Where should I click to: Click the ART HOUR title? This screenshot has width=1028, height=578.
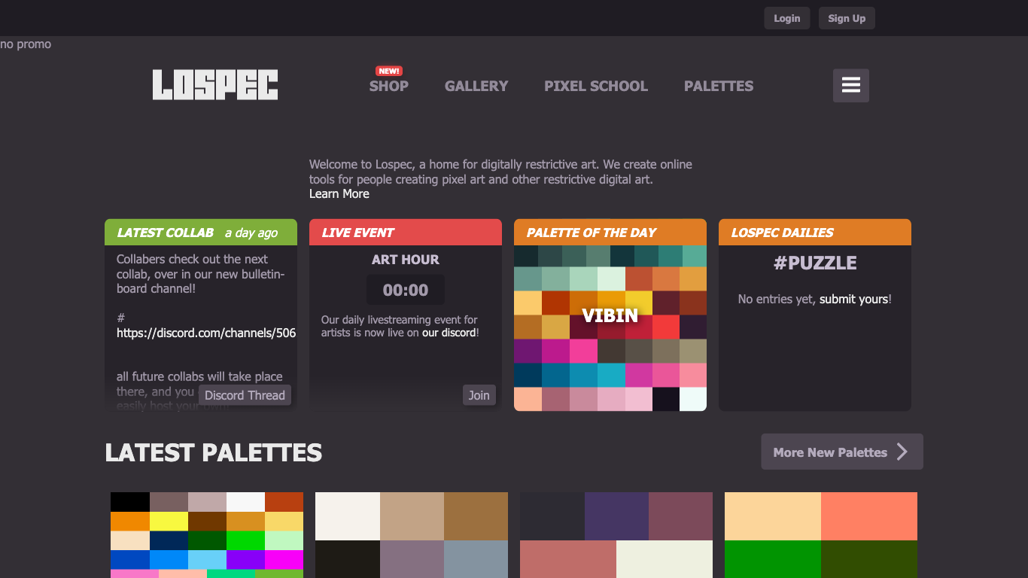[406, 260]
